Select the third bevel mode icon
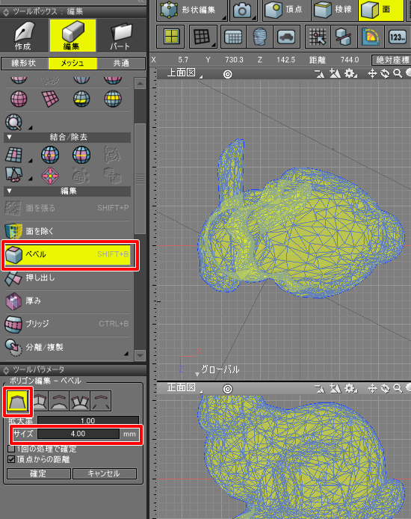This screenshot has width=411, height=519. click(x=60, y=401)
